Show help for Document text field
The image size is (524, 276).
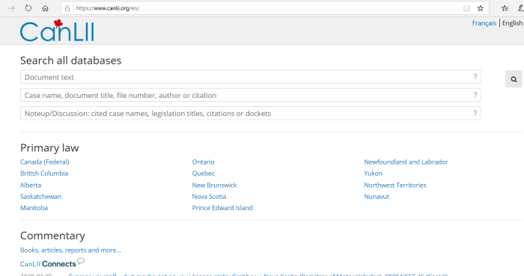point(475,77)
